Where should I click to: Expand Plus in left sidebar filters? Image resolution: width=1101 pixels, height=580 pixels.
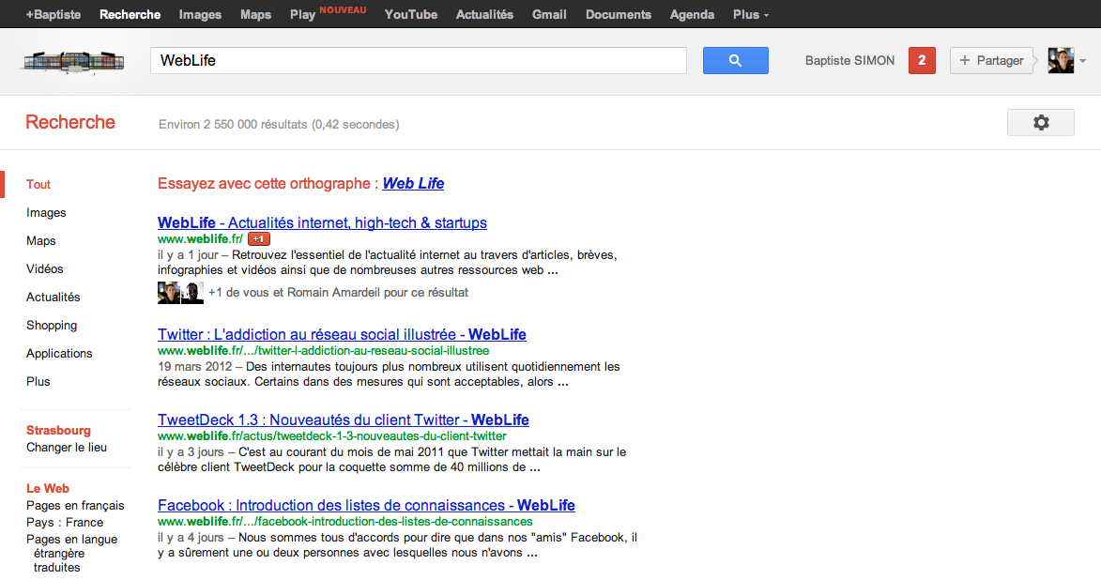coord(38,382)
